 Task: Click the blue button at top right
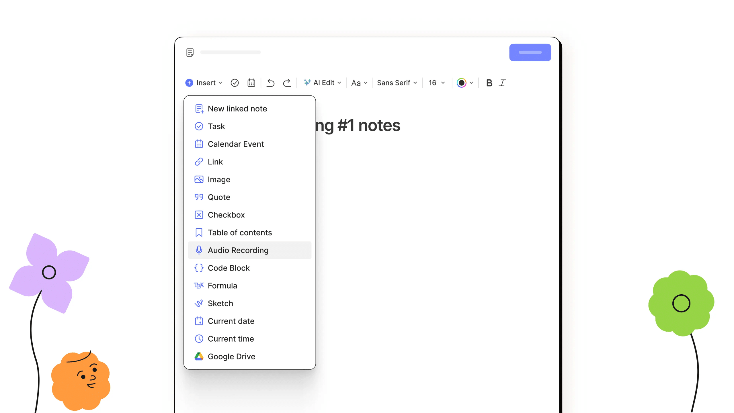[x=530, y=52]
